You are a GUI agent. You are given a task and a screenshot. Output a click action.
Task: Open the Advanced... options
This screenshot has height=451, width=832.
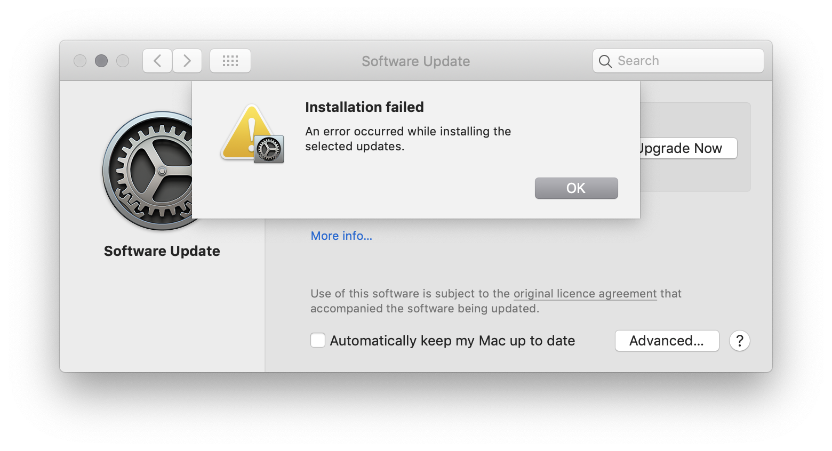(667, 341)
